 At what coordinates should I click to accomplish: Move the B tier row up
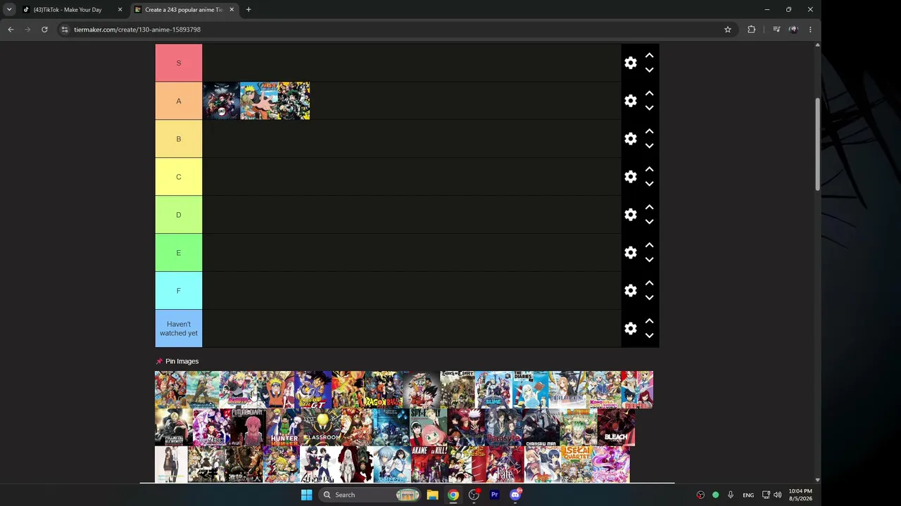coord(649,131)
